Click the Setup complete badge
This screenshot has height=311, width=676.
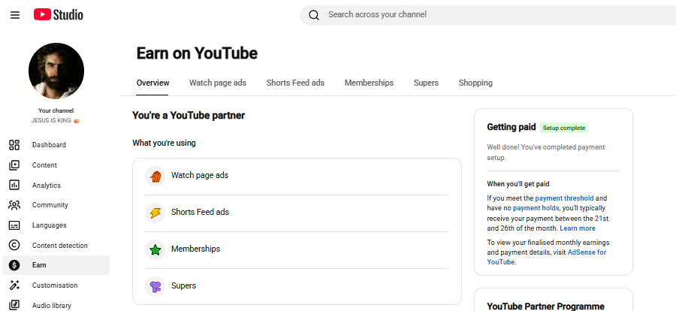point(564,128)
